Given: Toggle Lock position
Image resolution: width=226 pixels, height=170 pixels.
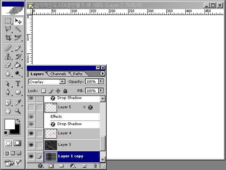Looking at the screenshot, I should 58,91.
